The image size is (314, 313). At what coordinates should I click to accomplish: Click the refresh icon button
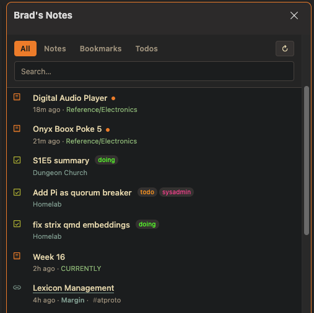click(x=285, y=49)
